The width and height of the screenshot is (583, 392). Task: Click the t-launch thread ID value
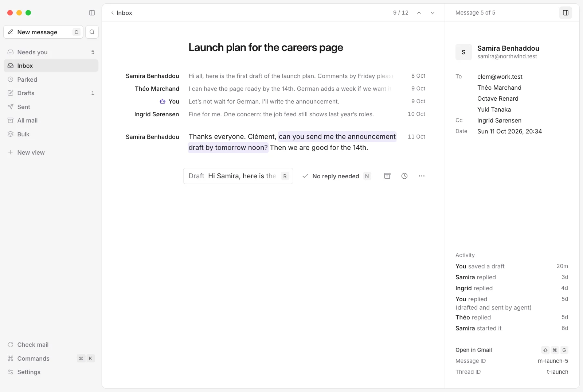(557, 372)
